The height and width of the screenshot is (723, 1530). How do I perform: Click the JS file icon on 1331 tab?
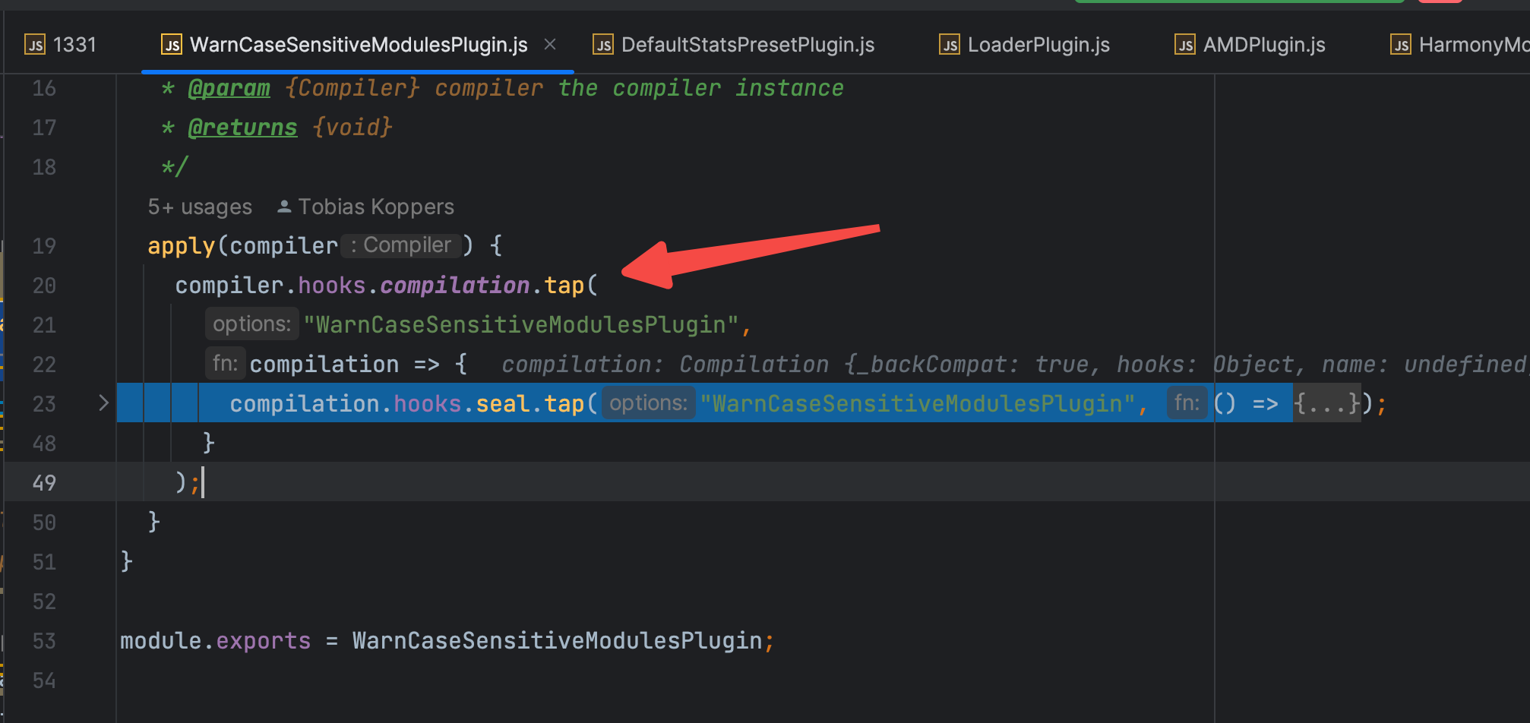pyautogui.click(x=35, y=46)
